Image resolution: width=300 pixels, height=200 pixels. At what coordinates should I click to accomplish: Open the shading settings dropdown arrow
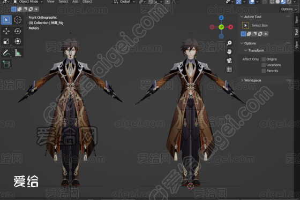click(x=295, y=2)
